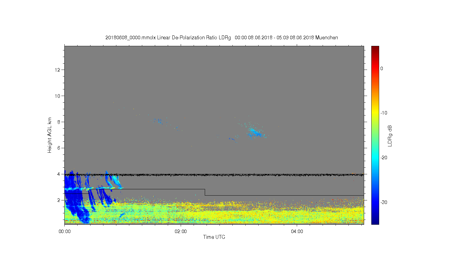The image size is (451, 270).
Task: Click the colorbar value label 0
Action: [x=382, y=68]
